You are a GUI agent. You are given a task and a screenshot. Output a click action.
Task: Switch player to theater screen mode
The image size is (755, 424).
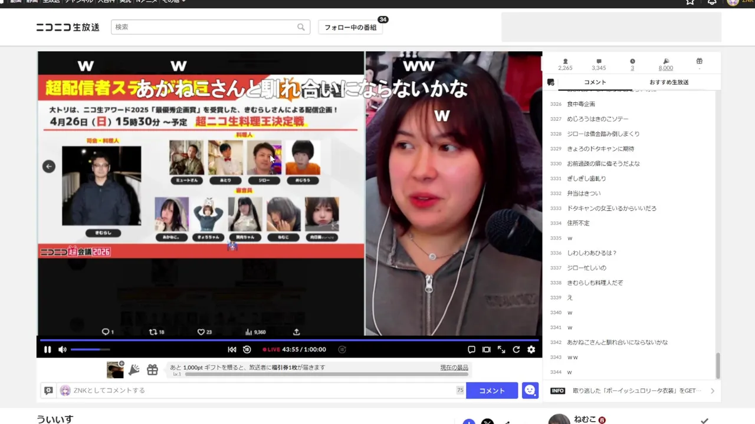point(486,349)
